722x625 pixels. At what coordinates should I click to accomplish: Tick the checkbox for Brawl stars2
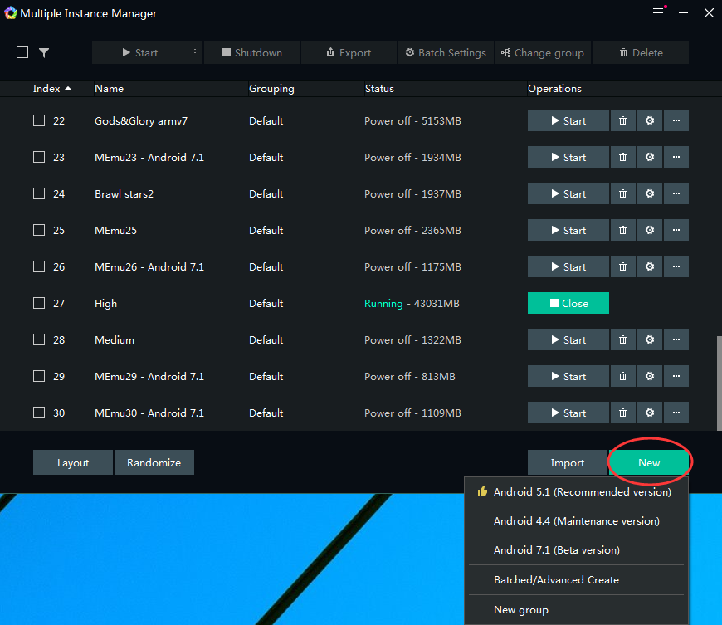[x=39, y=194]
